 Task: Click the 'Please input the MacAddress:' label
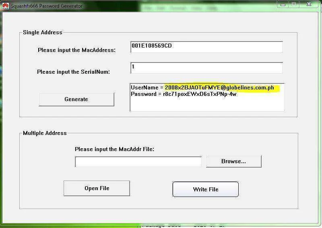pyautogui.click(x=76, y=50)
